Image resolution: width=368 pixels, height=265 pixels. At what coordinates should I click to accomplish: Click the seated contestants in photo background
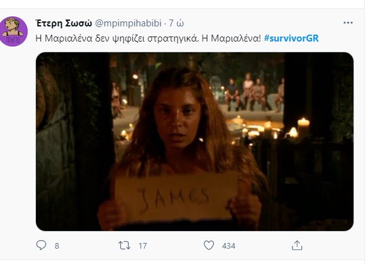pos(255,94)
